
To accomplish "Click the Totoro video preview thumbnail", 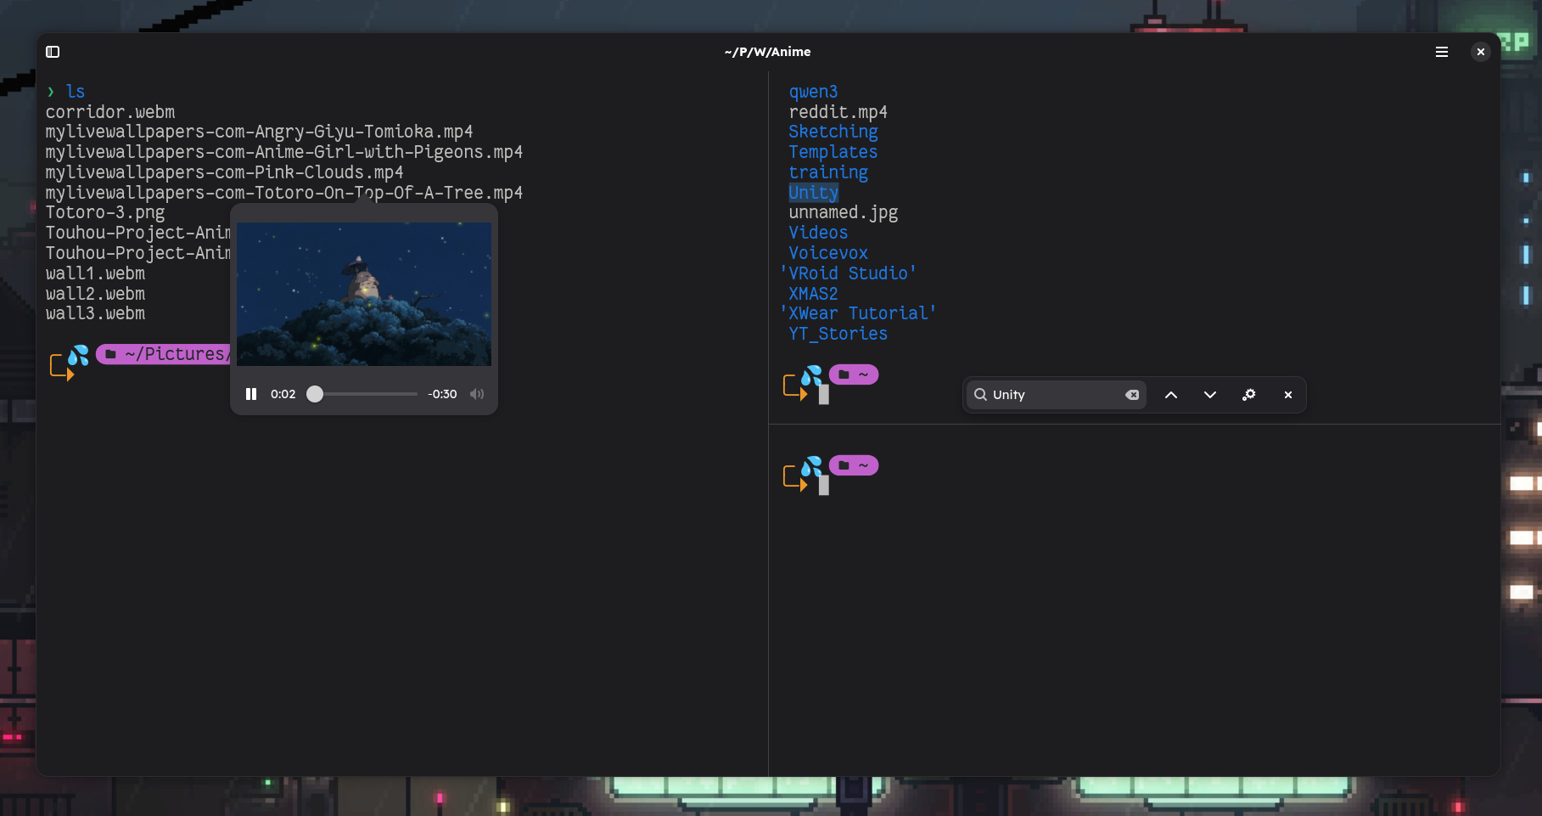I will pyautogui.click(x=364, y=294).
